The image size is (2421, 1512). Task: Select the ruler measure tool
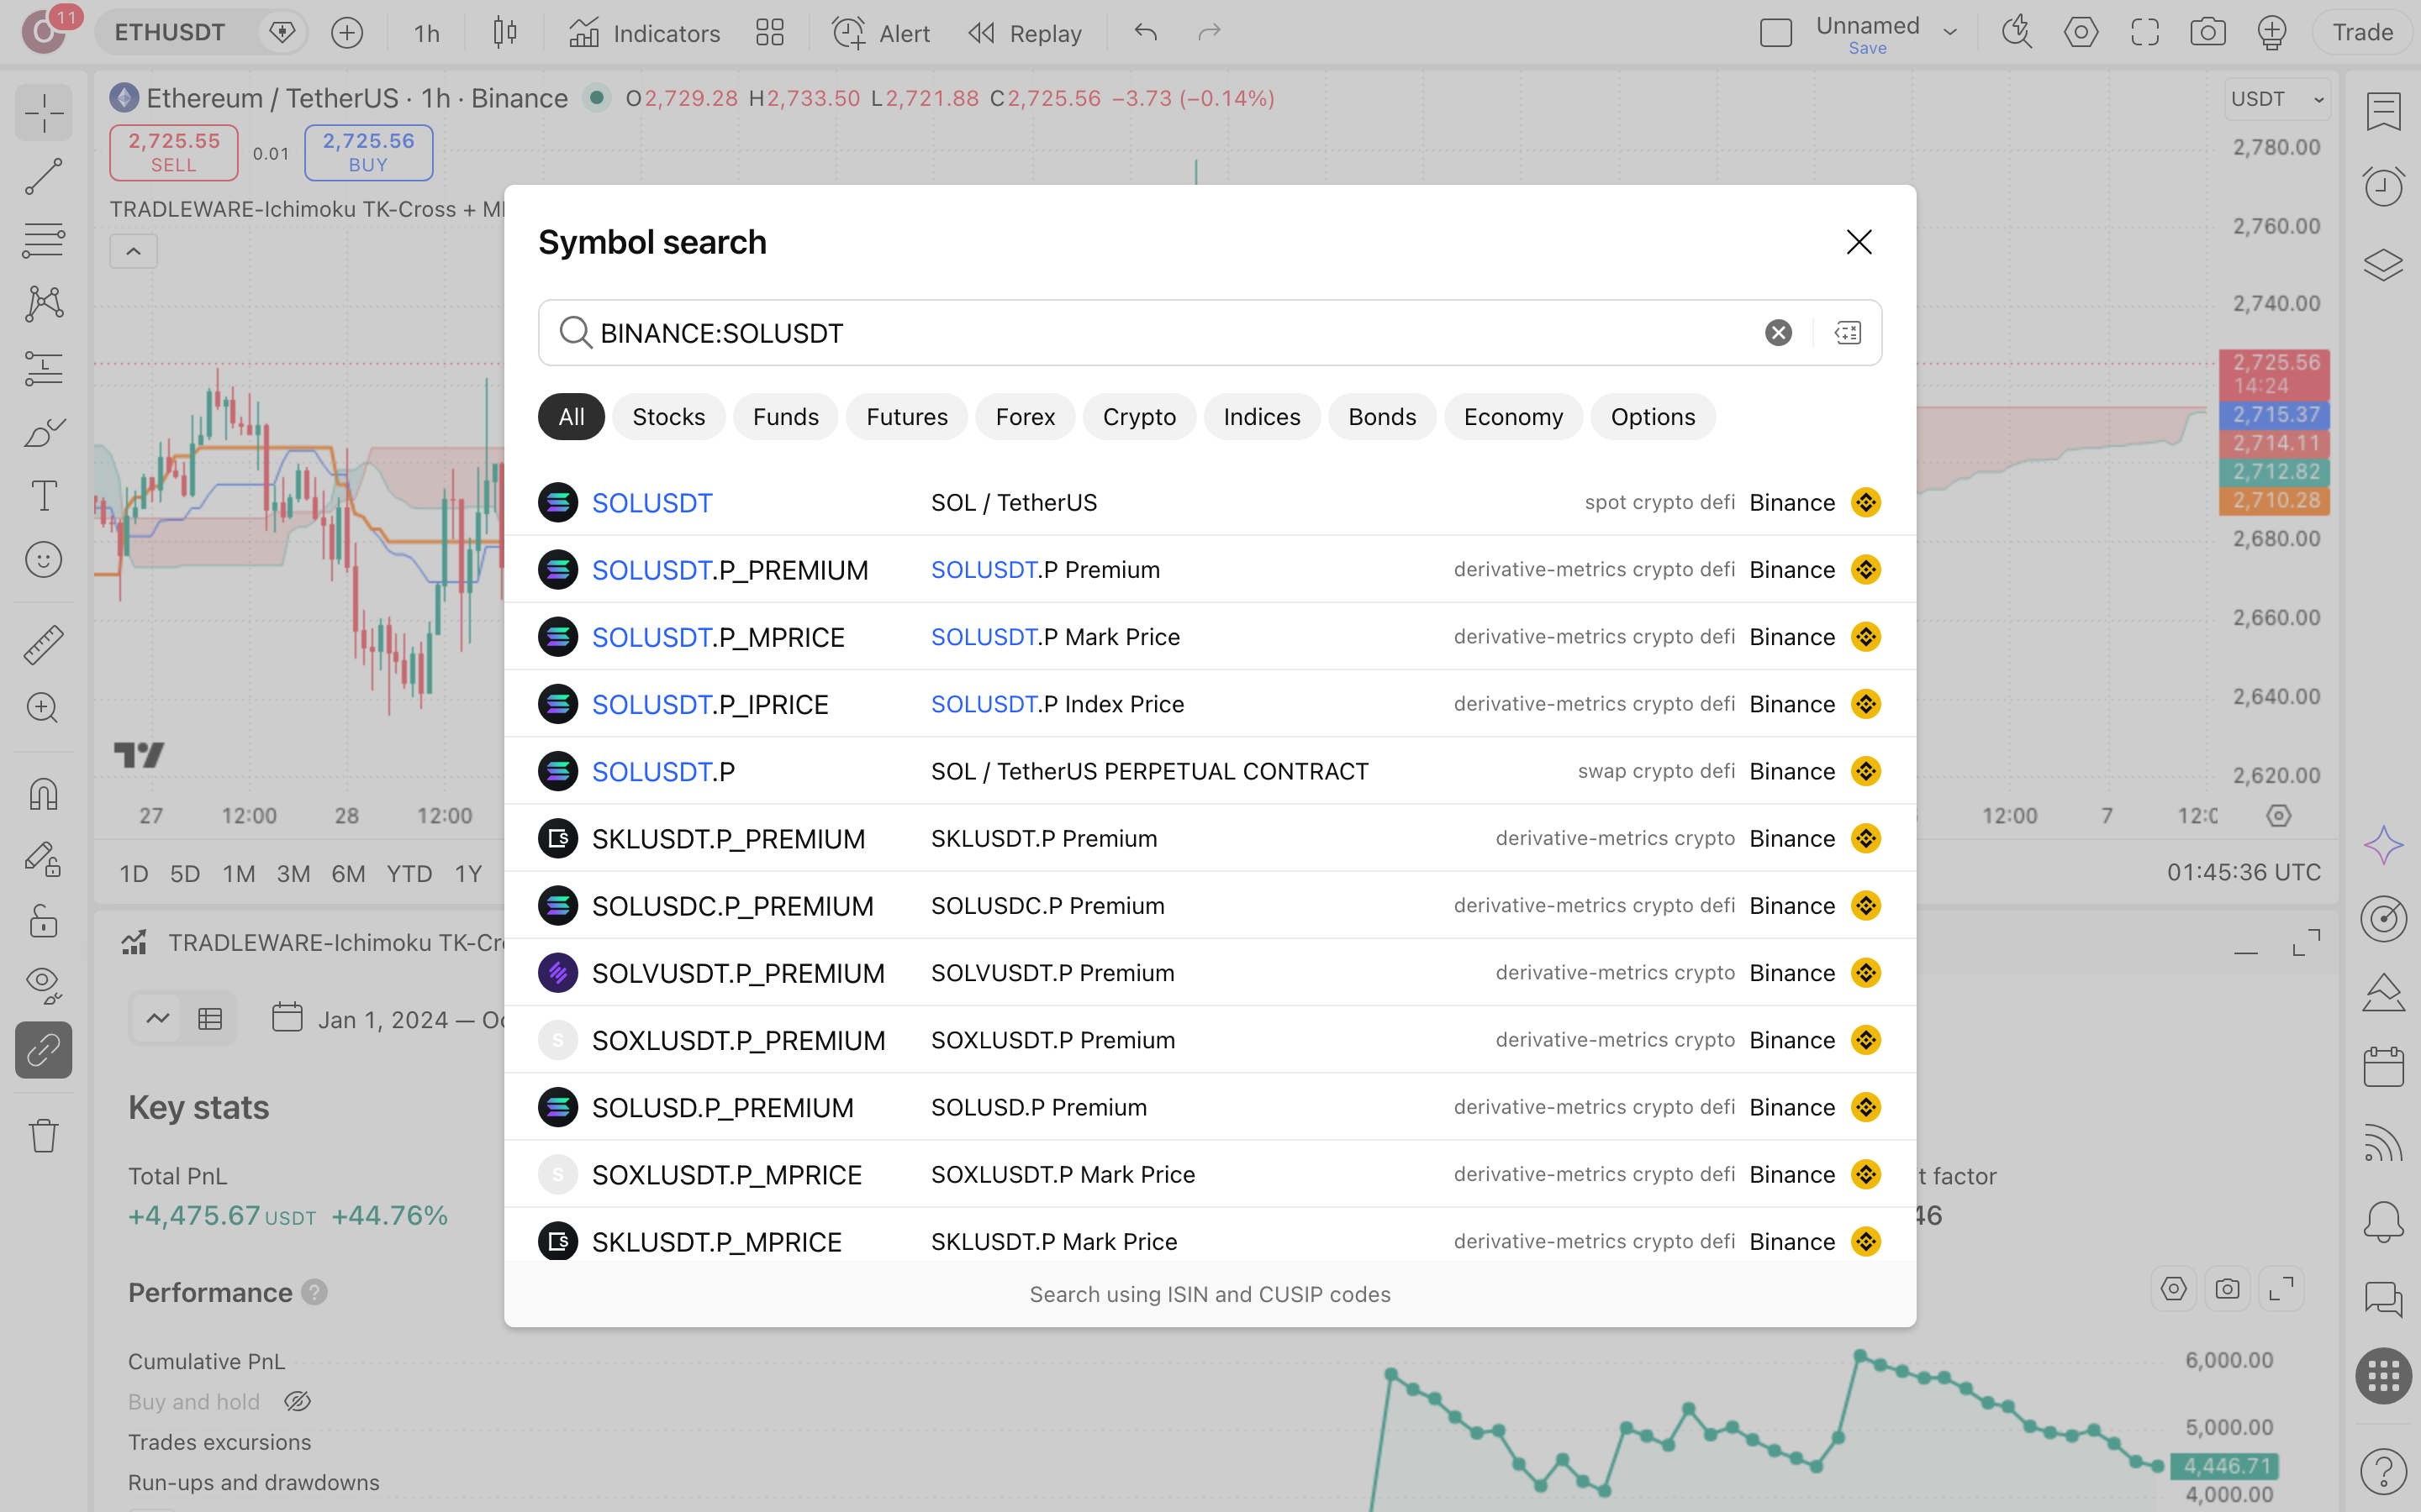(43, 645)
